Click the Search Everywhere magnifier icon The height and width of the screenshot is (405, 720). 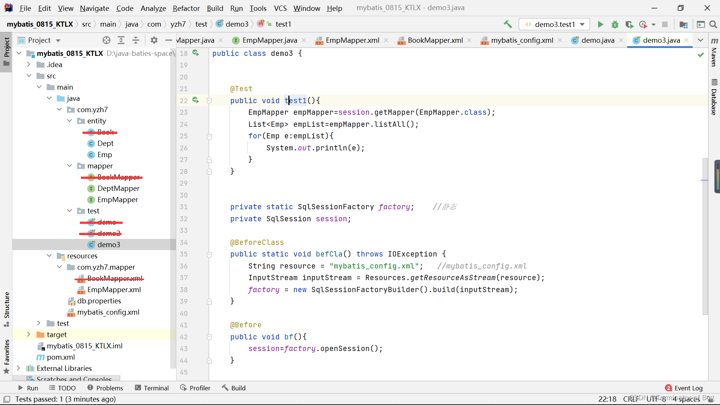pos(713,24)
